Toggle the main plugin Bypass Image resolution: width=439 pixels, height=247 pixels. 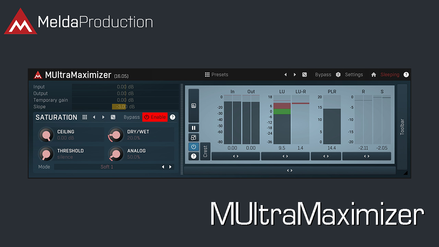point(323,75)
